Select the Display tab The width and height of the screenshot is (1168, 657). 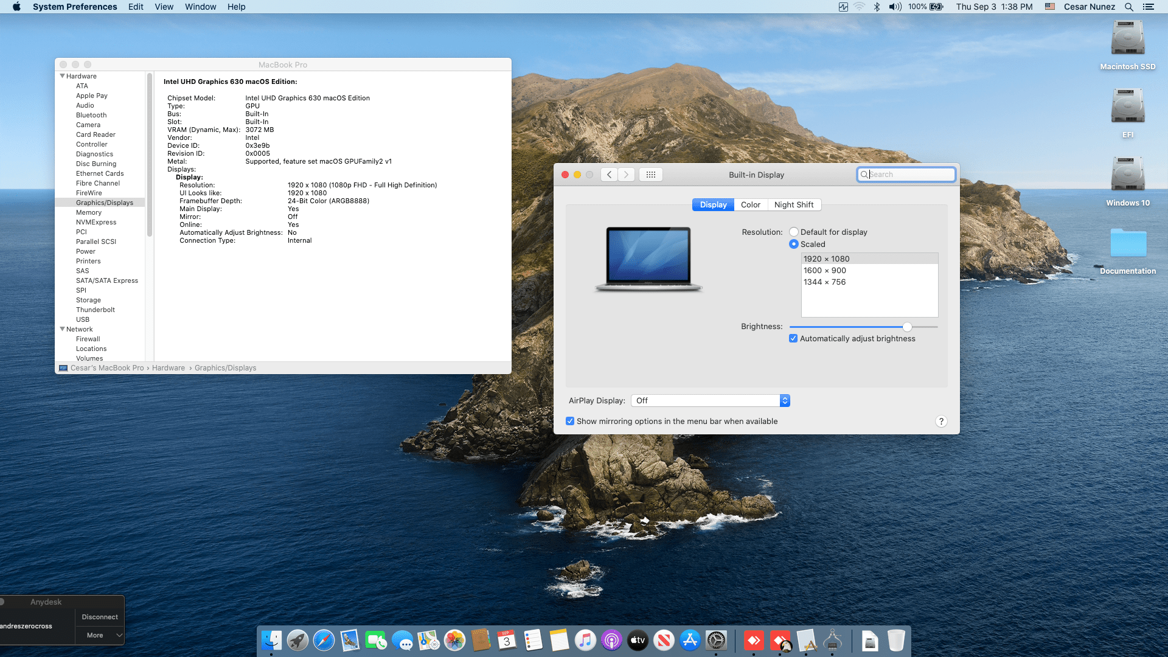(713, 204)
